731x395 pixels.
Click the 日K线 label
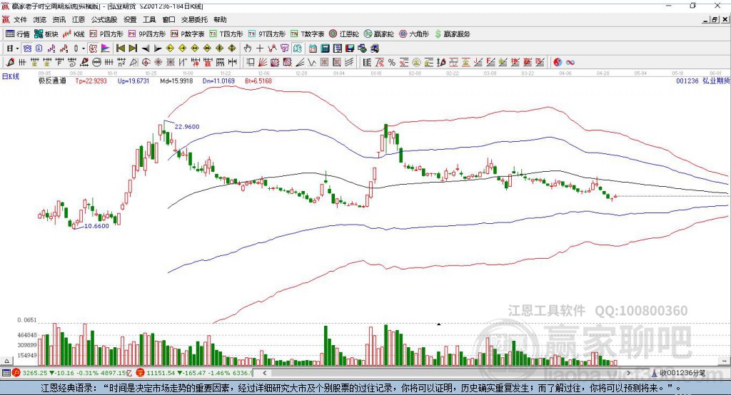[x=11, y=76]
